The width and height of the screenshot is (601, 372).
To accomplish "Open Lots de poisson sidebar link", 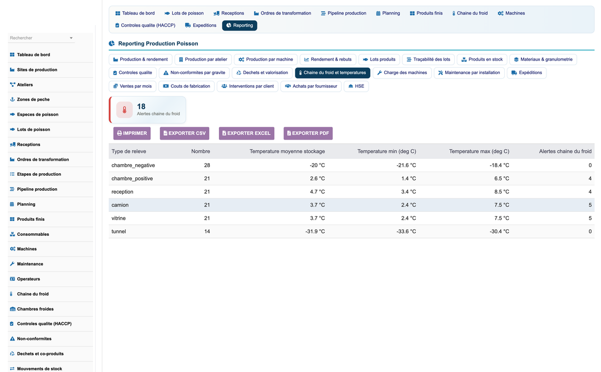I will click(34, 129).
